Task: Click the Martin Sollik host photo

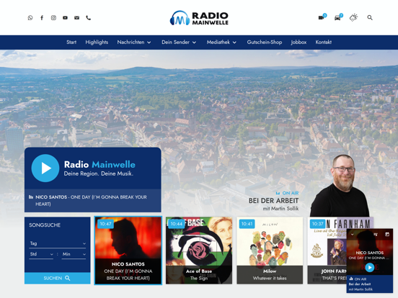Action: (340, 186)
